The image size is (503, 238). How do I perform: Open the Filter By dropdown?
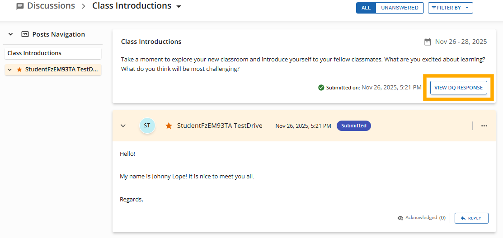tap(450, 8)
